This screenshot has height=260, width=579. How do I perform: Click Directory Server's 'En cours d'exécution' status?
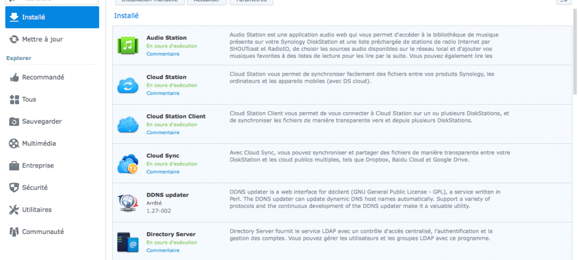click(172, 242)
